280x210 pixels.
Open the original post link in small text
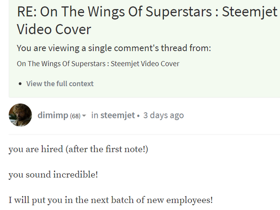coord(98,64)
